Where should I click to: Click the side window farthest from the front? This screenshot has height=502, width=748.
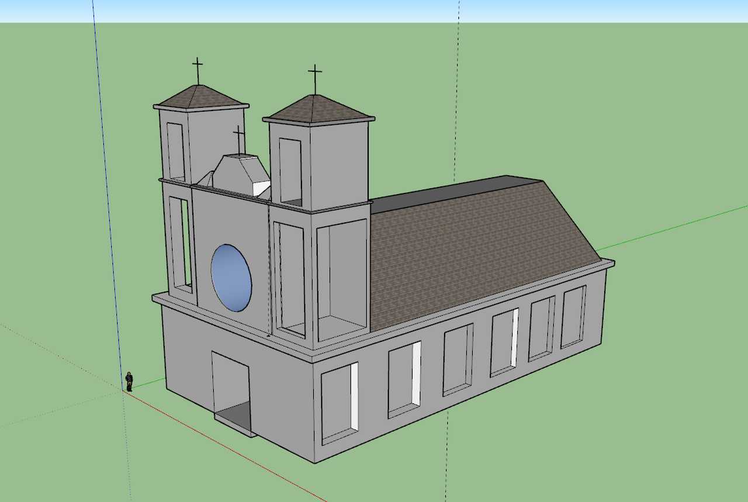[573, 316]
